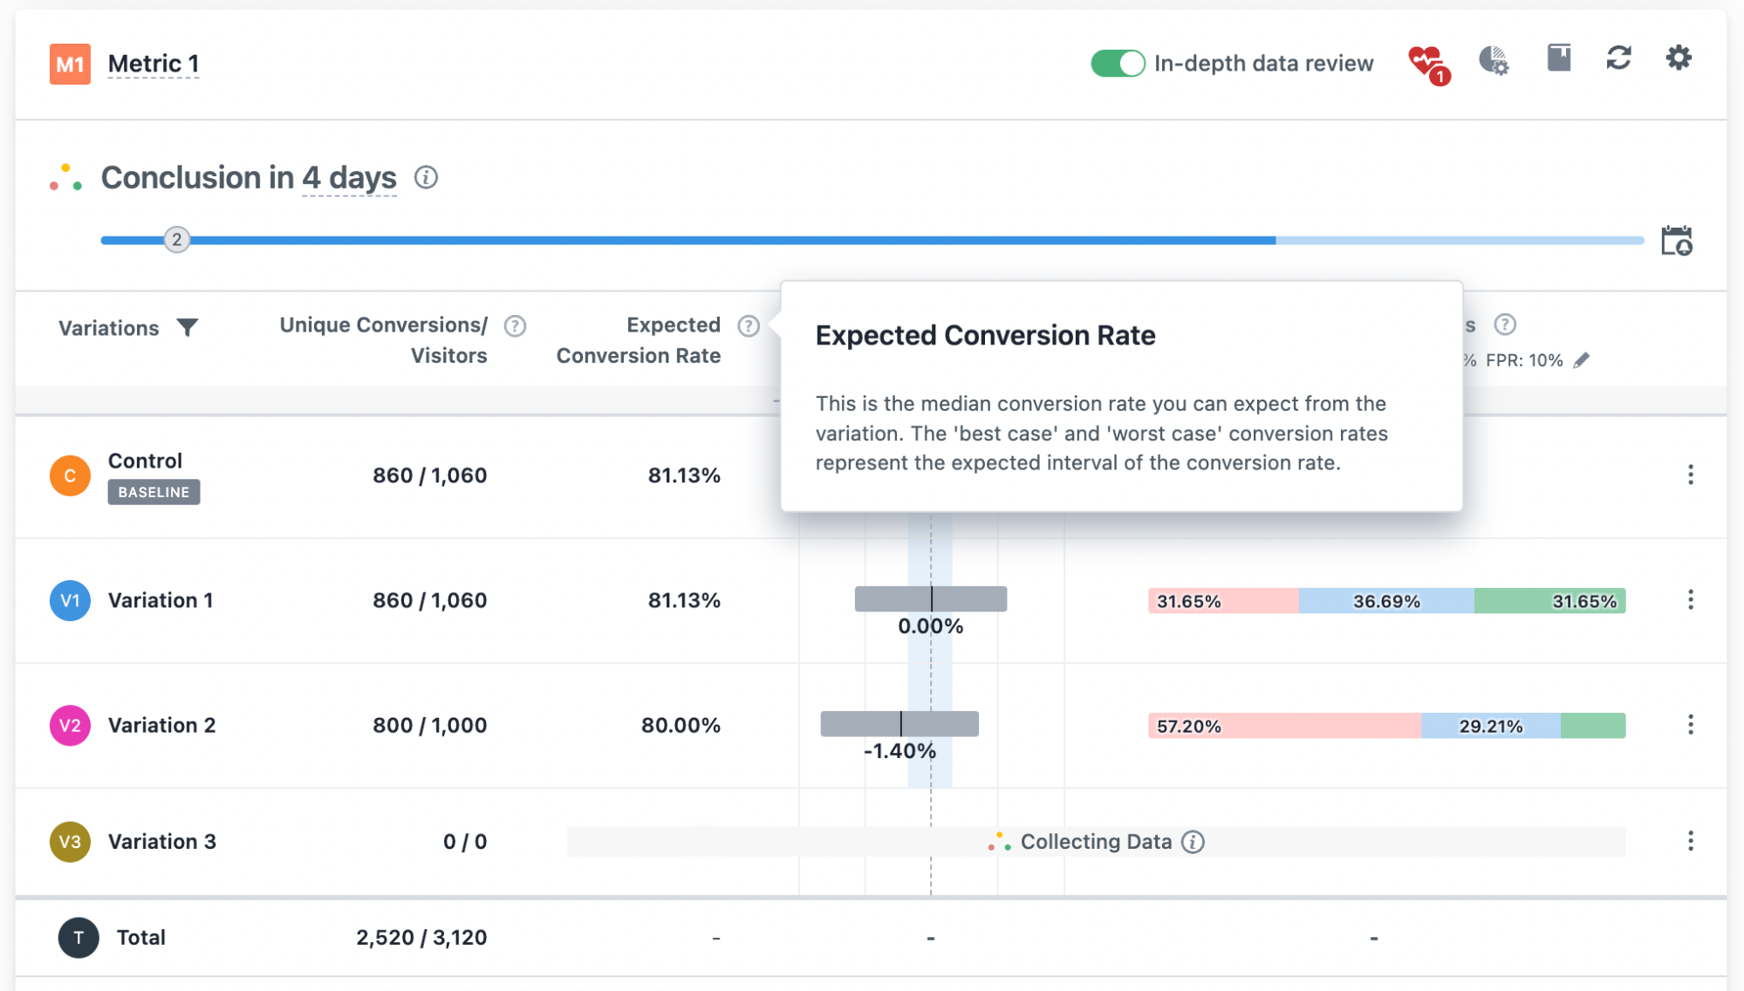Click Variation 2 red 57.20% segment

click(x=1284, y=726)
